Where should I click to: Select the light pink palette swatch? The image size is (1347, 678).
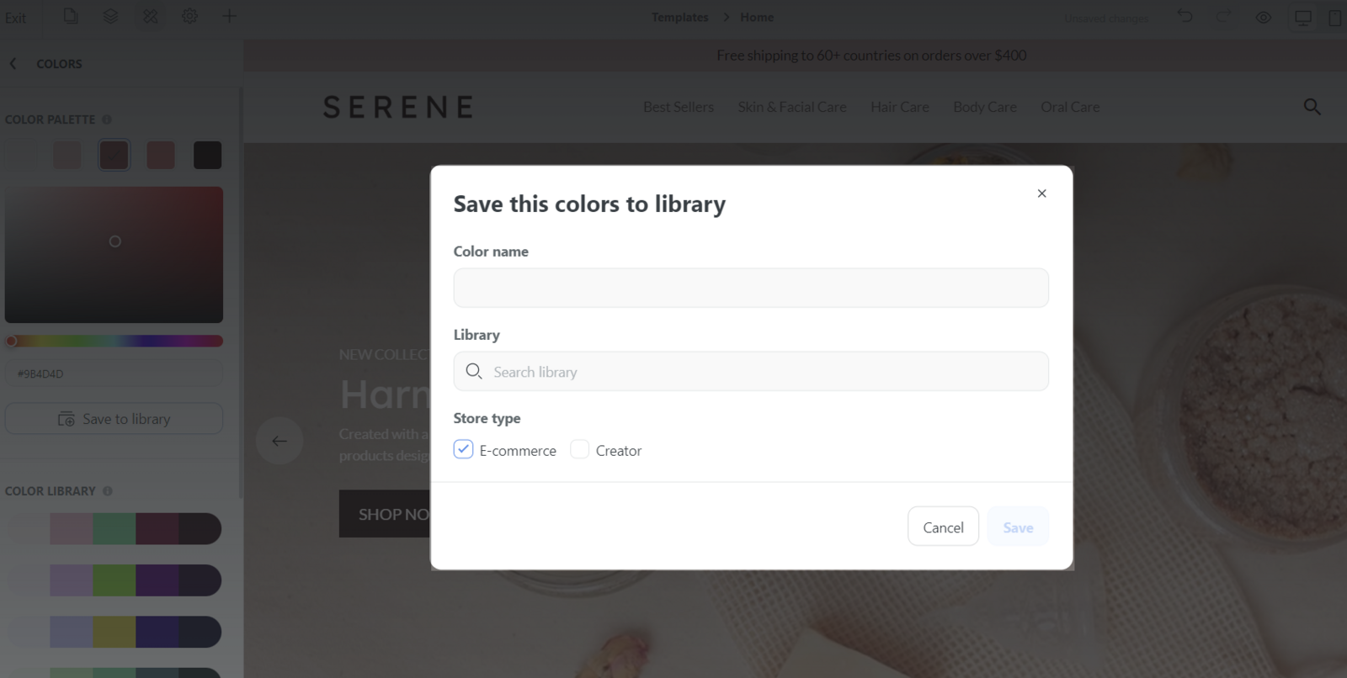pyautogui.click(x=67, y=155)
